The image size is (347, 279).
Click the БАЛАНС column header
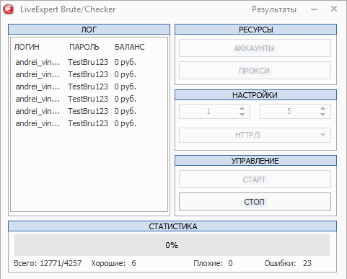tap(130, 47)
